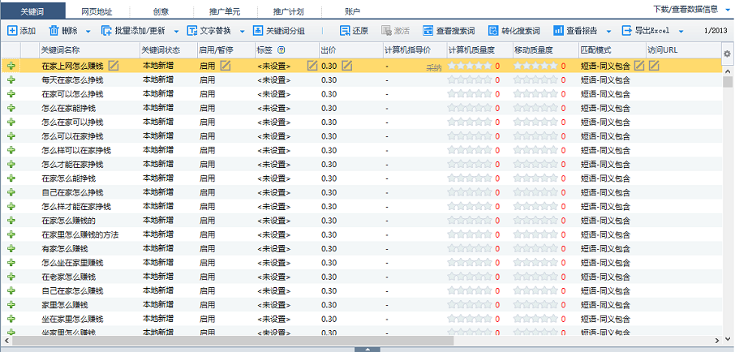735x352 pixels.
Task: Switch to the 推广单元 tab
Action: pos(226,11)
